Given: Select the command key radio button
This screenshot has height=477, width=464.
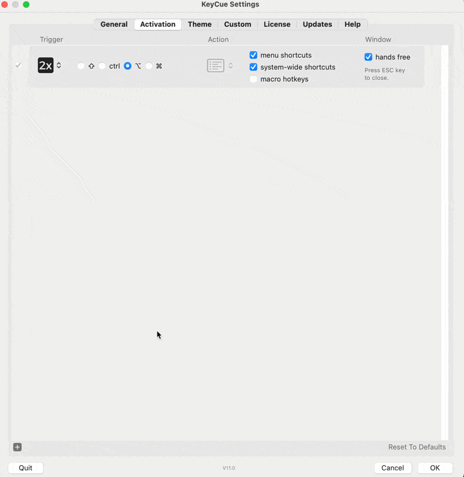Looking at the screenshot, I should (x=149, y=66).
